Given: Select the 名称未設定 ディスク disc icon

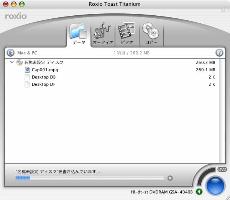Looking at the screenshot, I should 19,62.
